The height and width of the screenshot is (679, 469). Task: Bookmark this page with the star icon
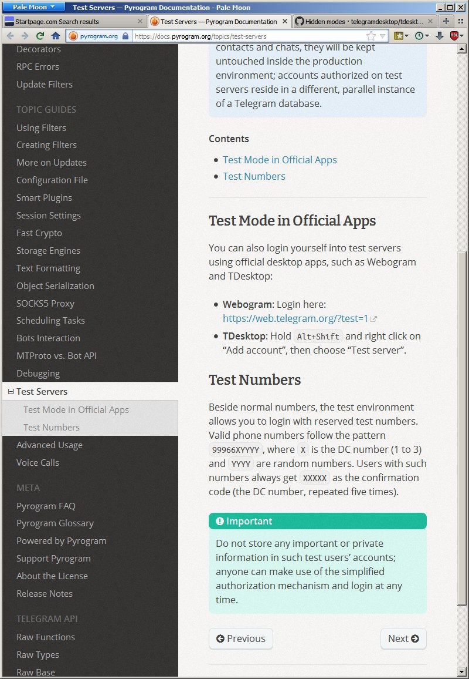371,36
